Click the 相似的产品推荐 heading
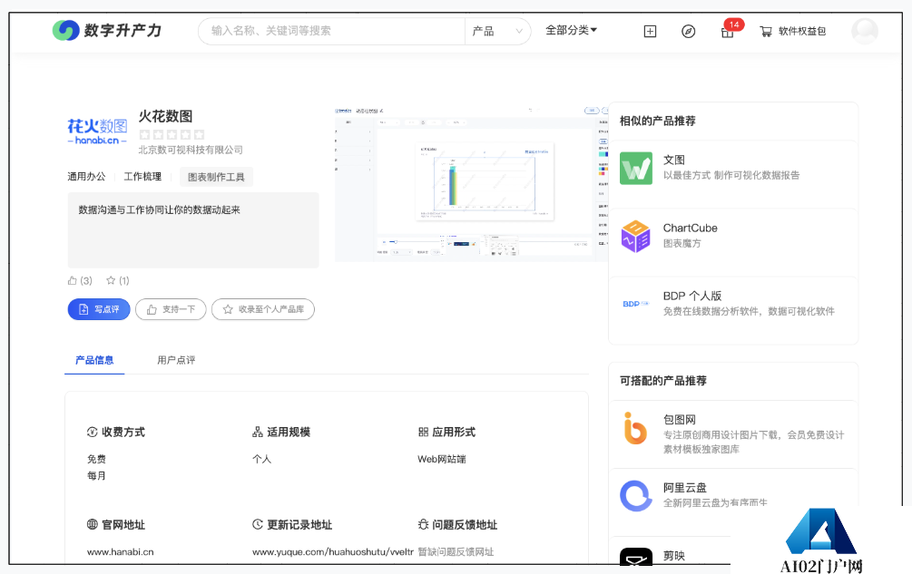 pos(657,121)
